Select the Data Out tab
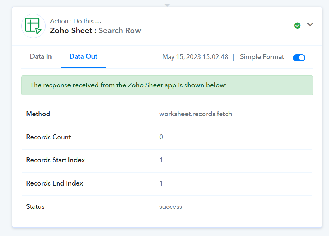 point(83,56)
